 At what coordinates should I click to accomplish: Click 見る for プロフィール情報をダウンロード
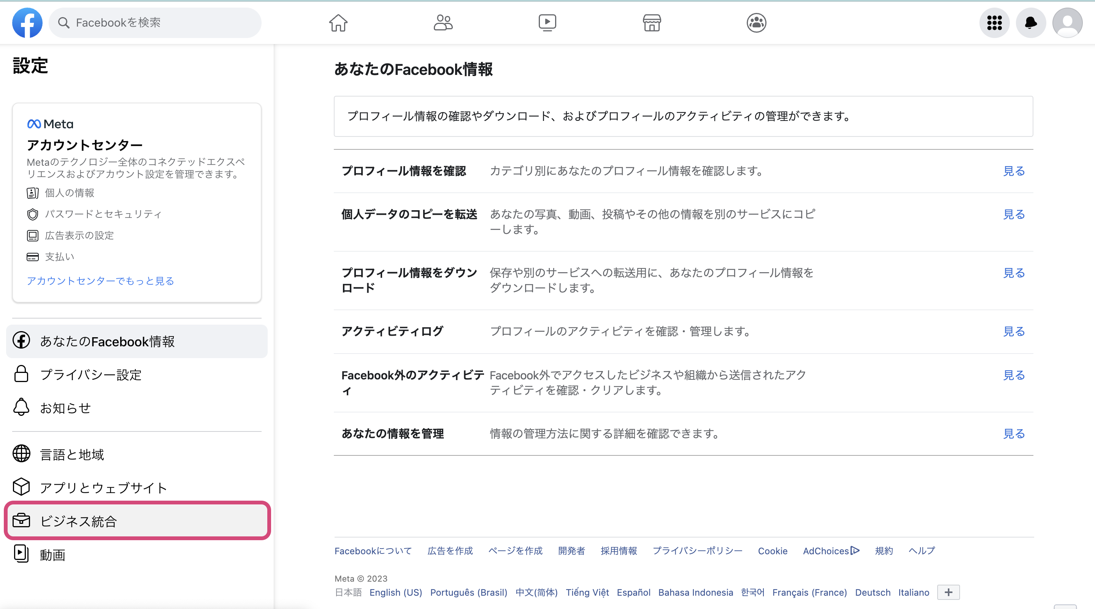pyautogui.click(x=1014, y=273)
